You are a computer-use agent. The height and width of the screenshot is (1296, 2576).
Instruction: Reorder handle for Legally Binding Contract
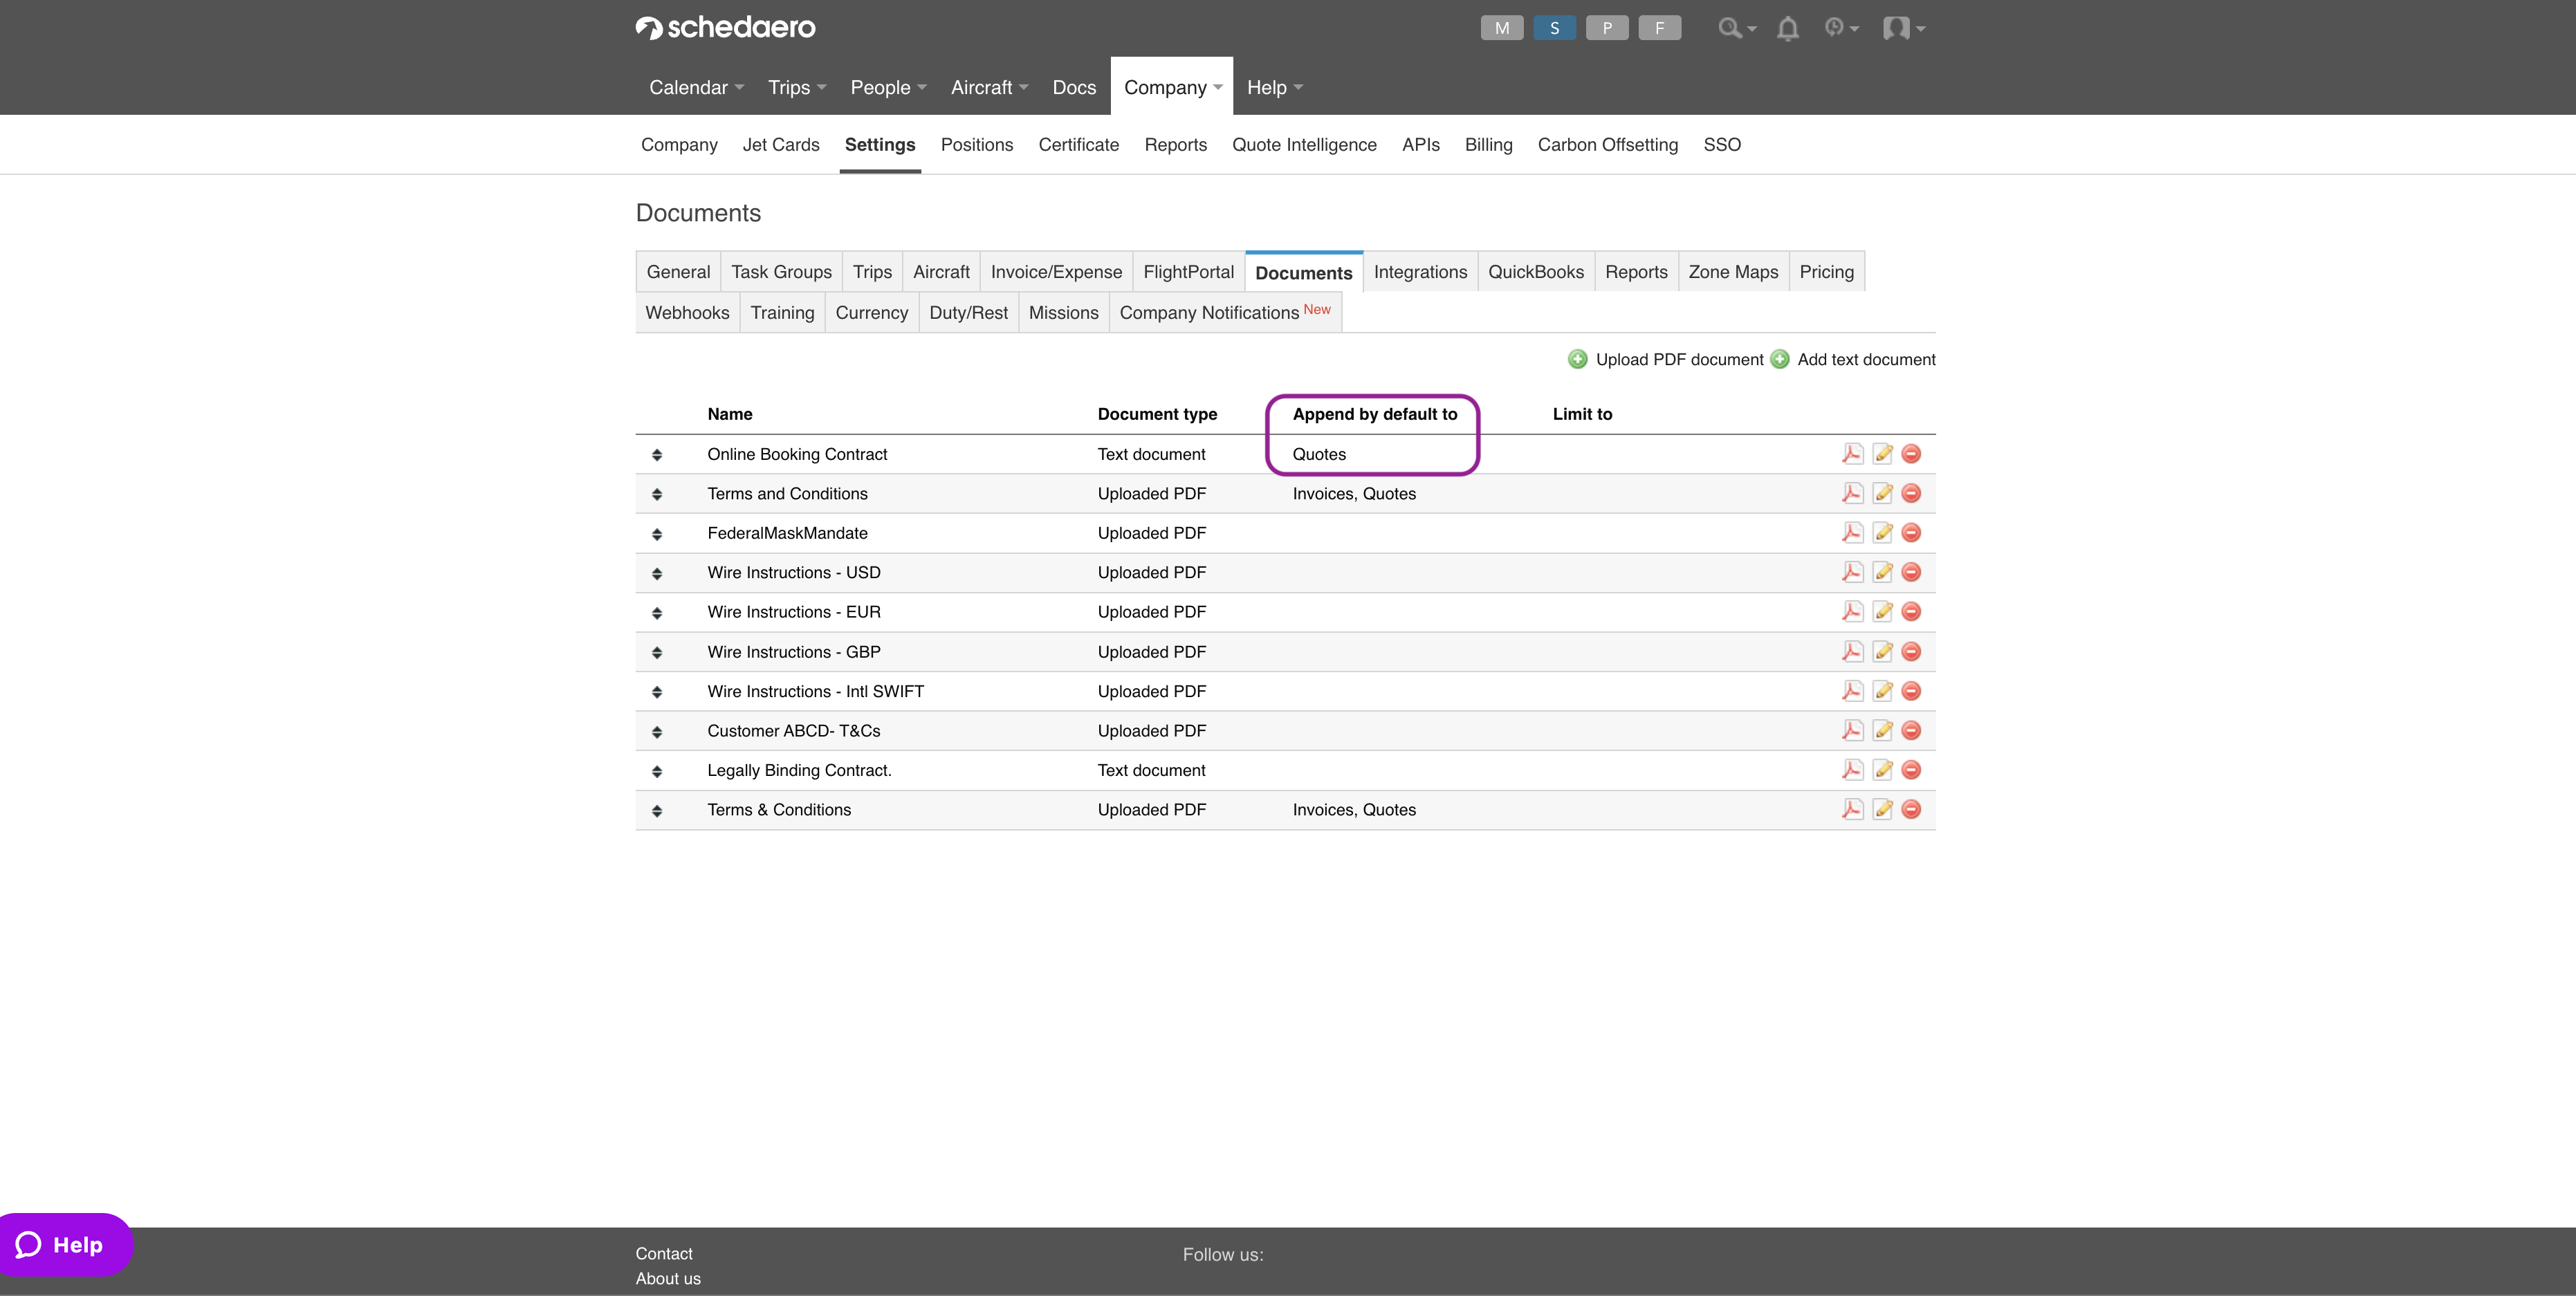657,771
